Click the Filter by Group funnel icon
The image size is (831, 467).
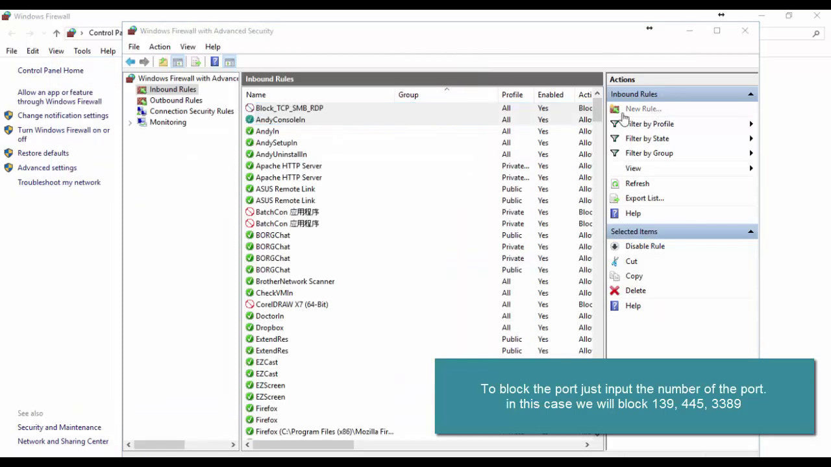pos(615,154)
